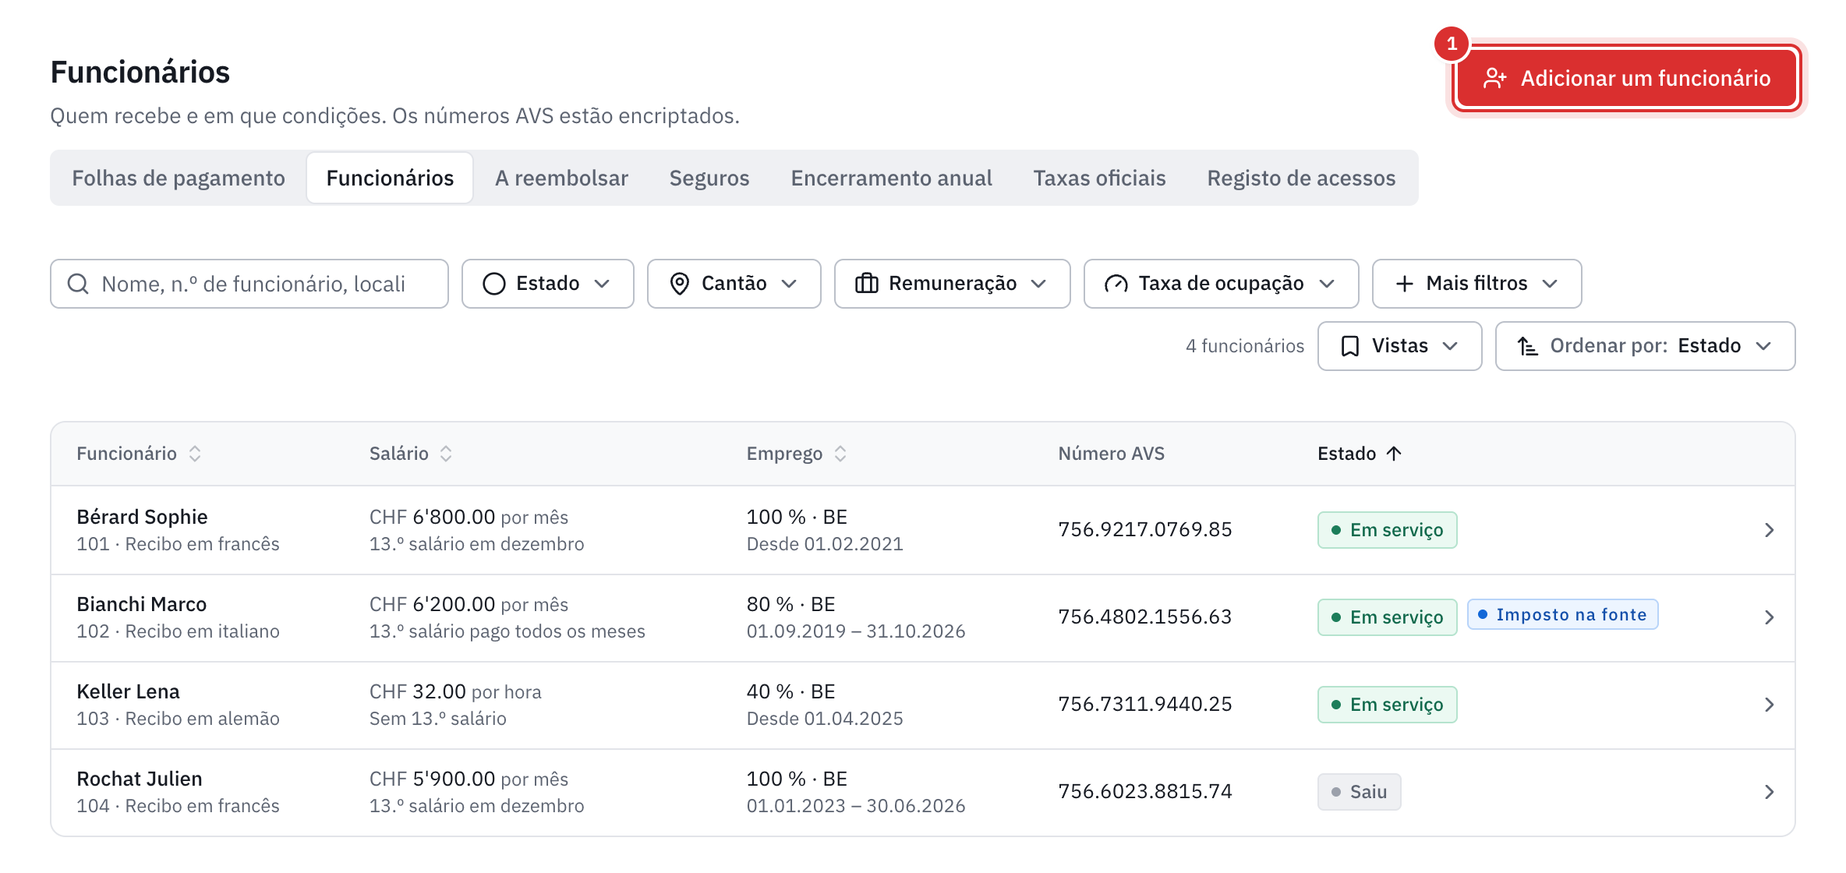Open the Mais filtros menu
Screen dimensions: 1846x873
coord(1477,284)
